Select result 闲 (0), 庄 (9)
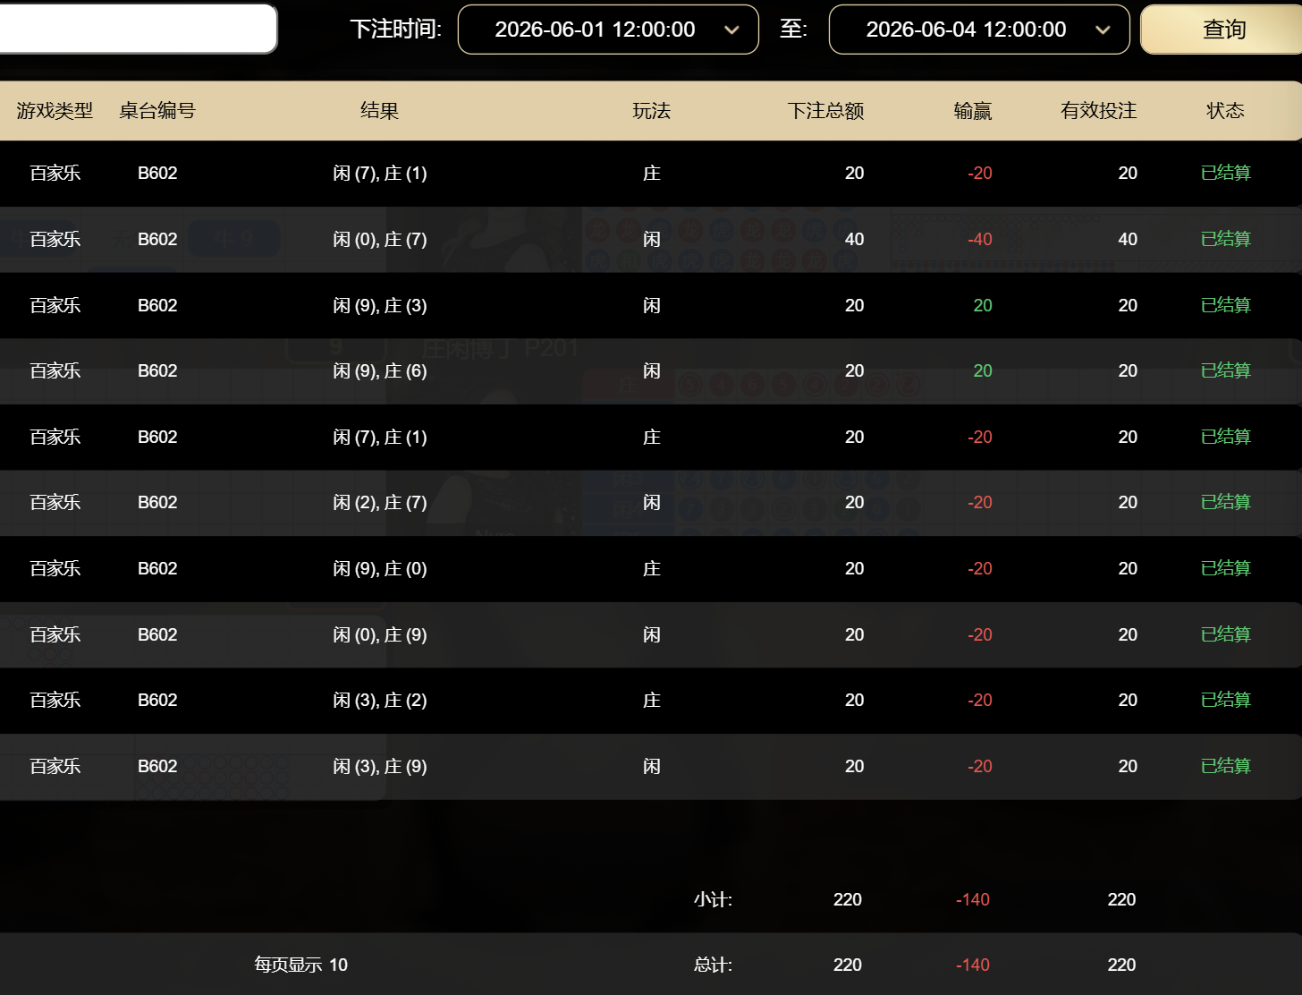Image resolution: width=1302 pixels, height=995 pixels. click(x=380, y=634)
